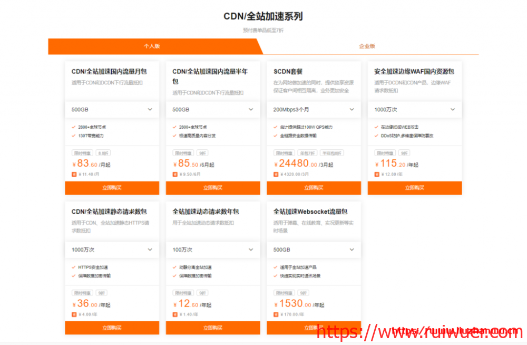Switch to the 企业版 tab
Screen dimensions: 527x345
367,46
